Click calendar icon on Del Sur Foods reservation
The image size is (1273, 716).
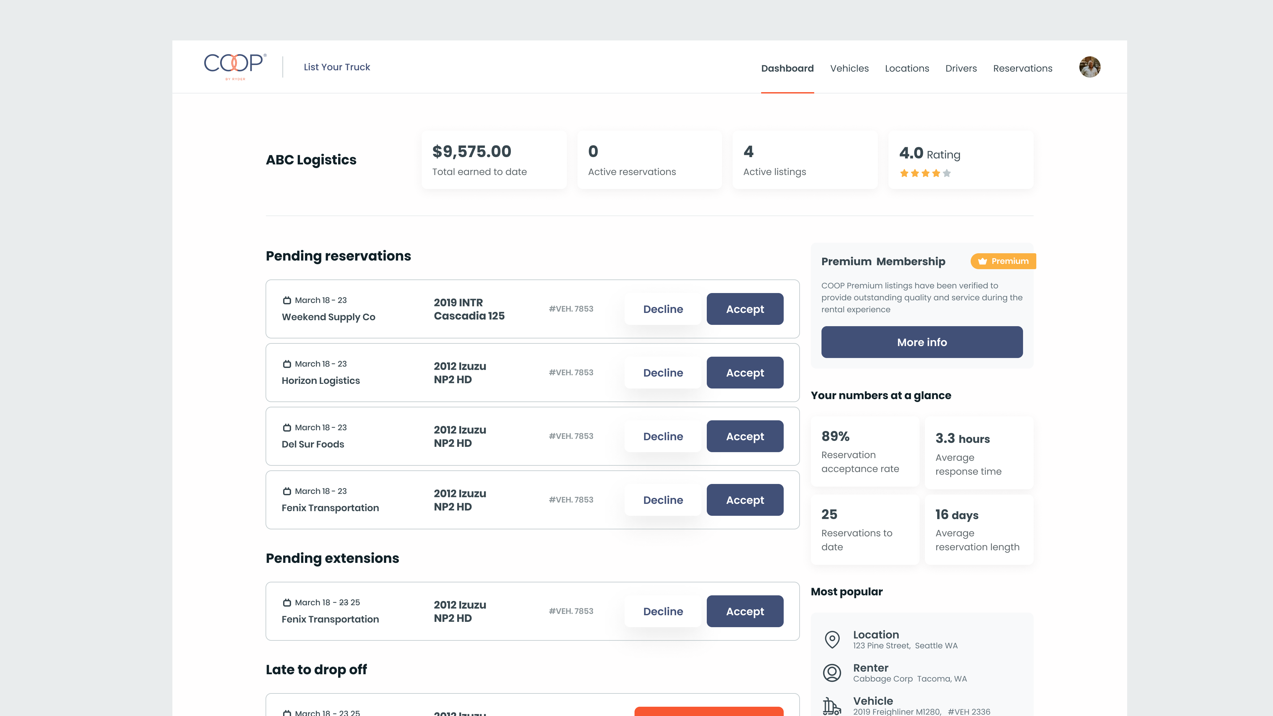coord(287,427)
